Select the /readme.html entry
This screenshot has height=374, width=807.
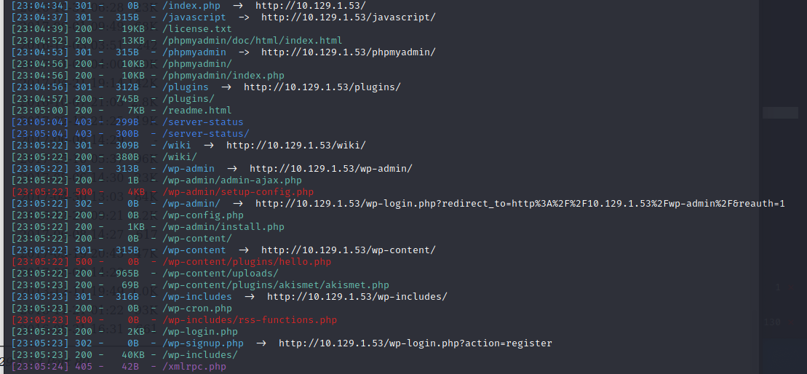click(196, 110)
